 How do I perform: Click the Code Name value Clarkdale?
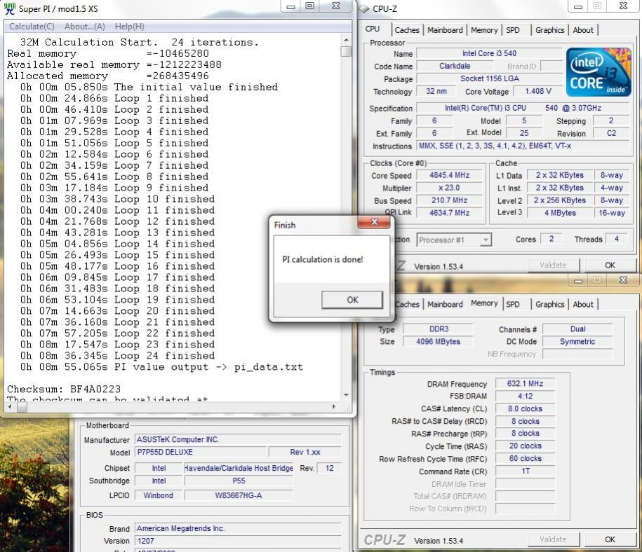[x=455, y=66]
